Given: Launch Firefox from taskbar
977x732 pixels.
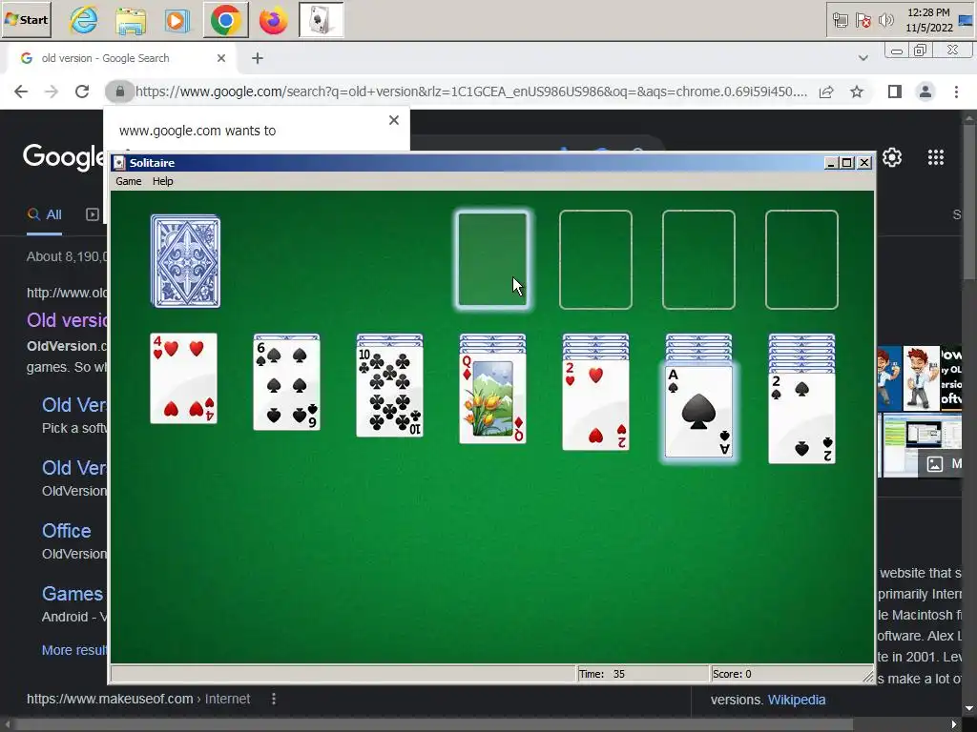Looking at the screenshot, I should [274, 20].
